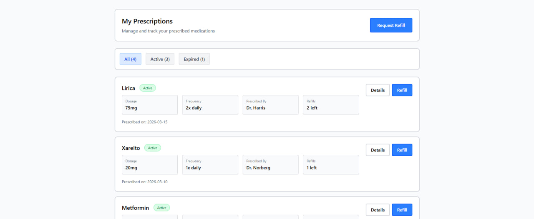Click the Request Refill button
Image resolution: width=534 pixels, height=219 pixels.
[391, 25]
